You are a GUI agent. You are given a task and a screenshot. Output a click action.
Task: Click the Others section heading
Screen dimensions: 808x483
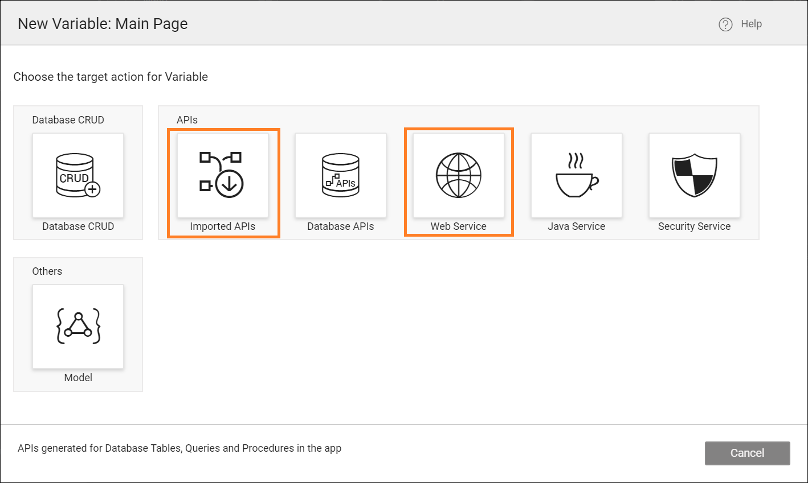pyautogui.click(x=47, y=271)
